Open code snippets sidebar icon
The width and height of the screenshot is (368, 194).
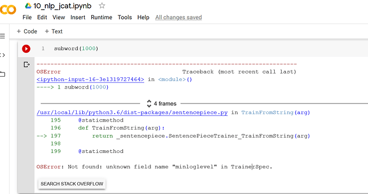coord(2,55)
